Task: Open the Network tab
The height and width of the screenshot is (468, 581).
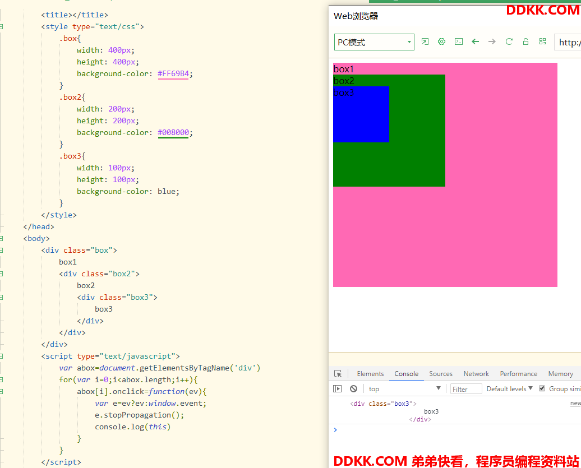Action: [476, 374]
